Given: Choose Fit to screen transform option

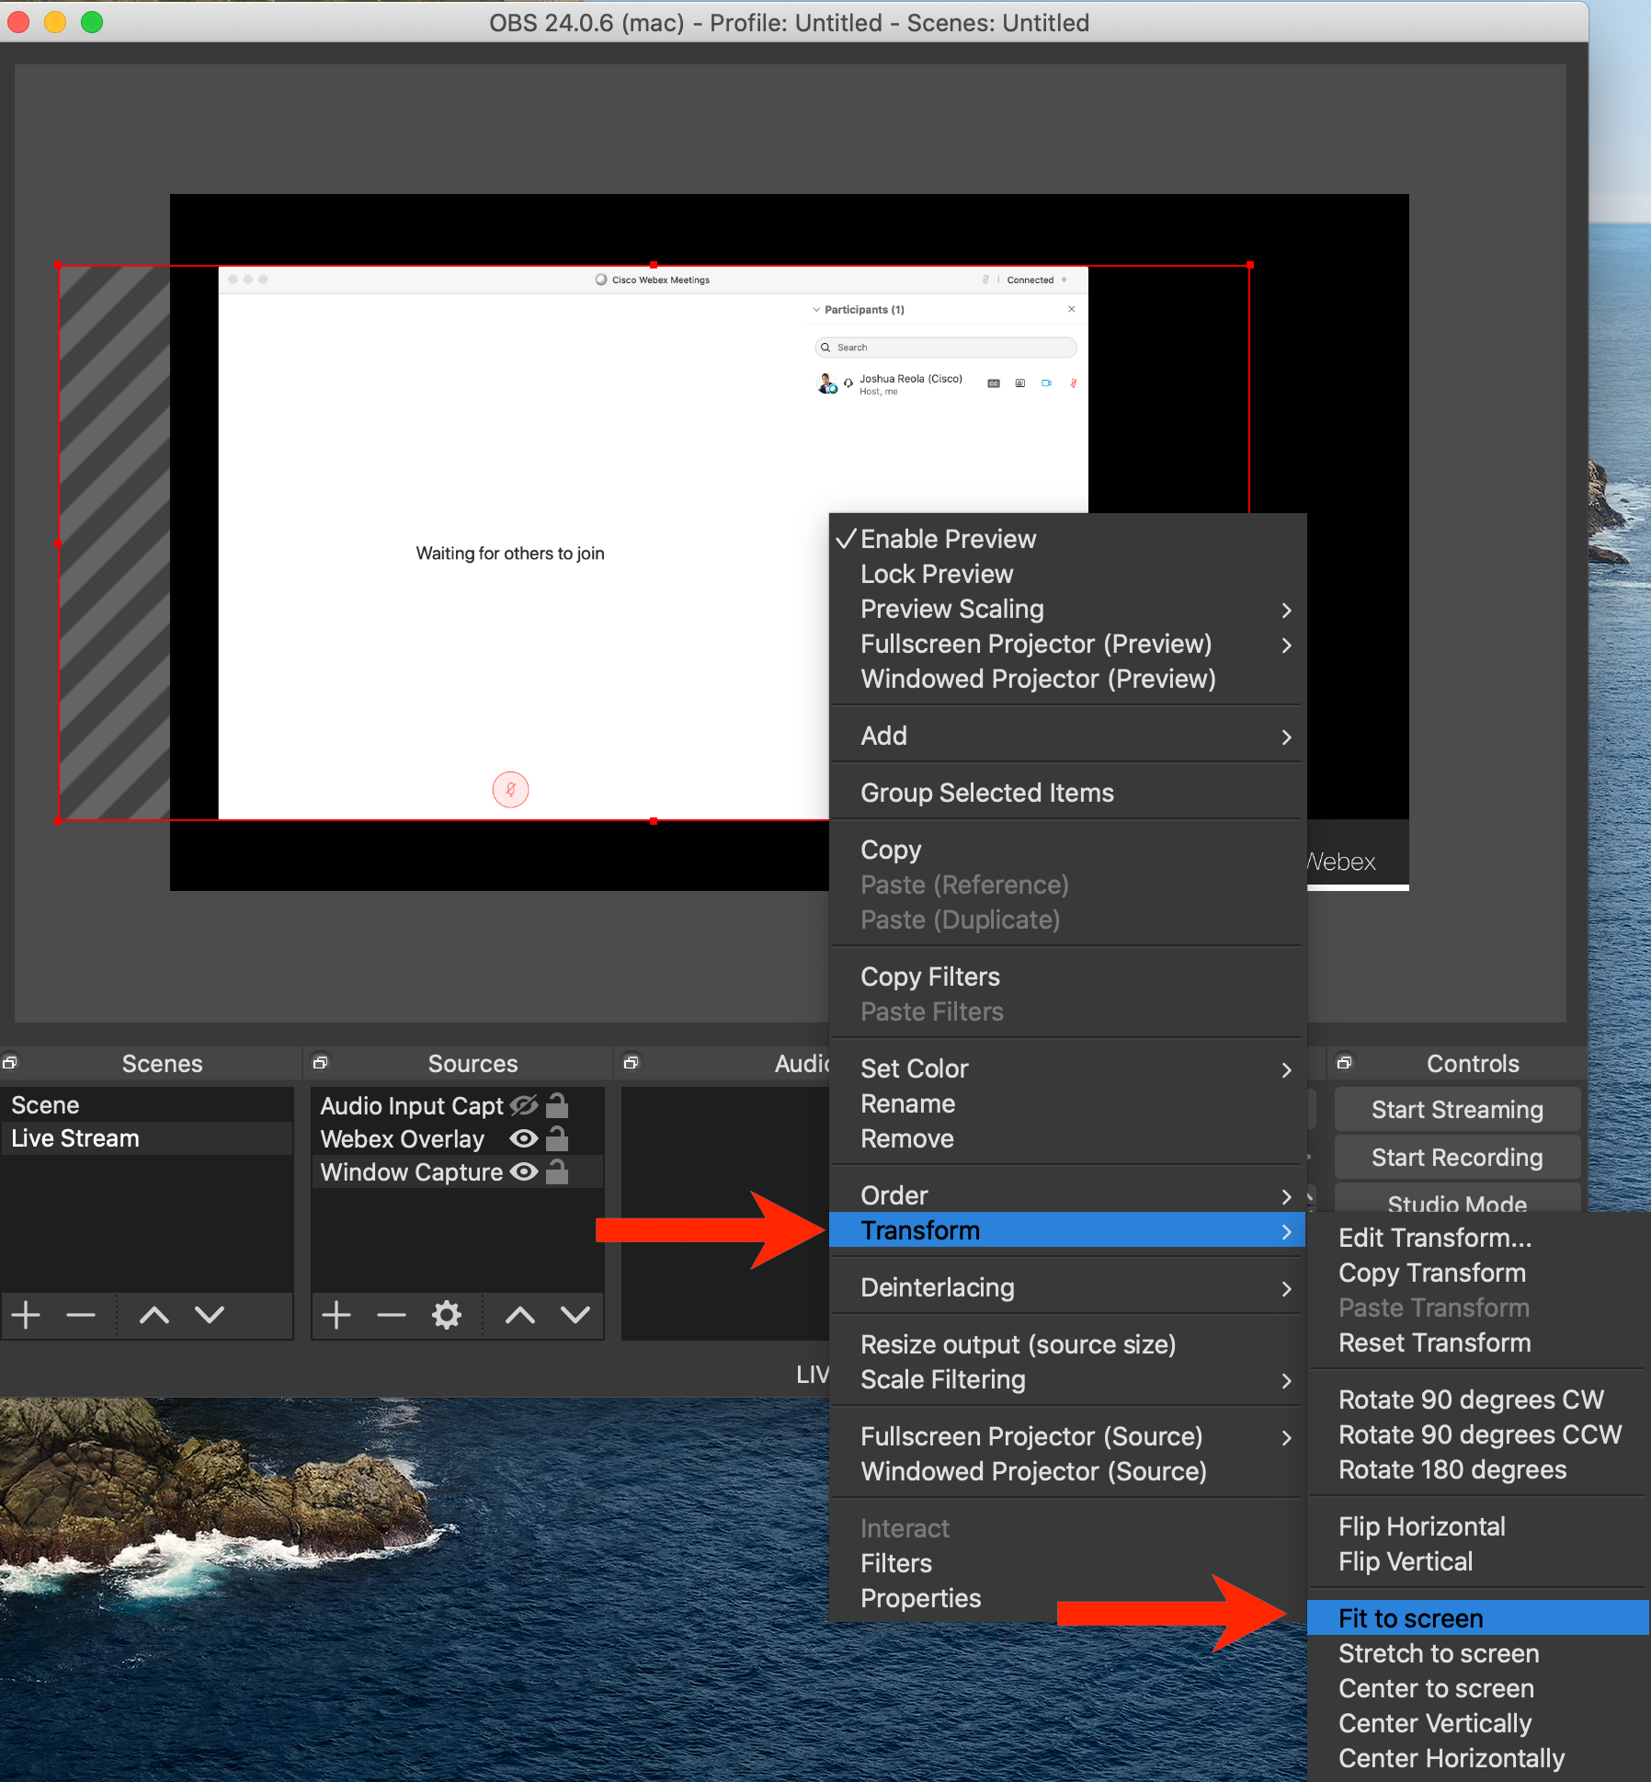Looking at the screenshot, I should pos(1478,1618).
